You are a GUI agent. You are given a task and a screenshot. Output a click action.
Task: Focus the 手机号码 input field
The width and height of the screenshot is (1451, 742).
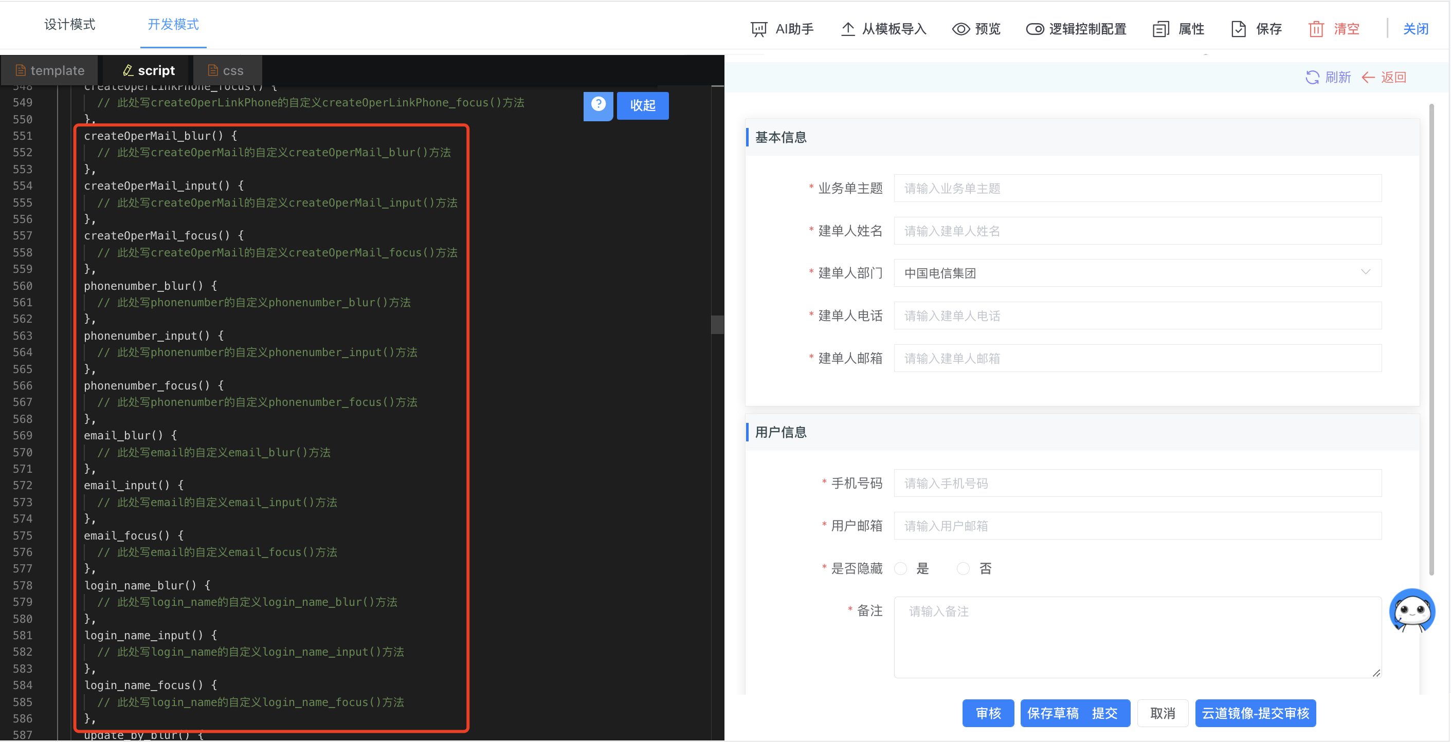(1138, 483)
